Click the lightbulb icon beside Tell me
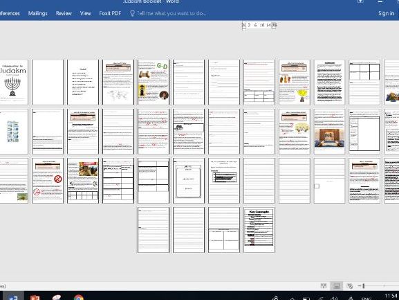 132,13
